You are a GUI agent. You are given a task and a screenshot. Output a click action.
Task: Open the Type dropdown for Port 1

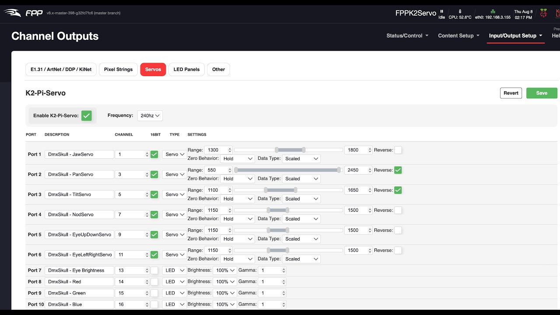tap(175, 154)
